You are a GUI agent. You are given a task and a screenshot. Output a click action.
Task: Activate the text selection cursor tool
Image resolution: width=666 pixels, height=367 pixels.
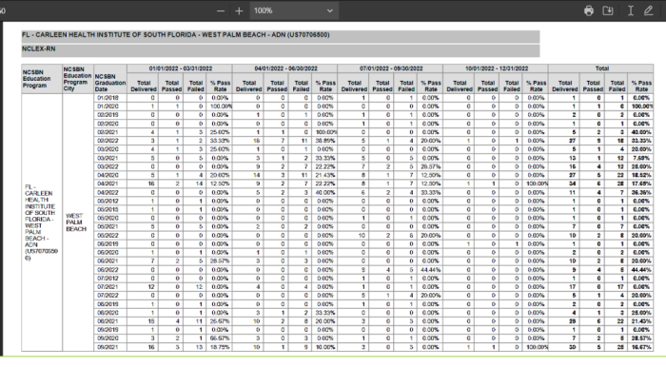tap(631, 10)
